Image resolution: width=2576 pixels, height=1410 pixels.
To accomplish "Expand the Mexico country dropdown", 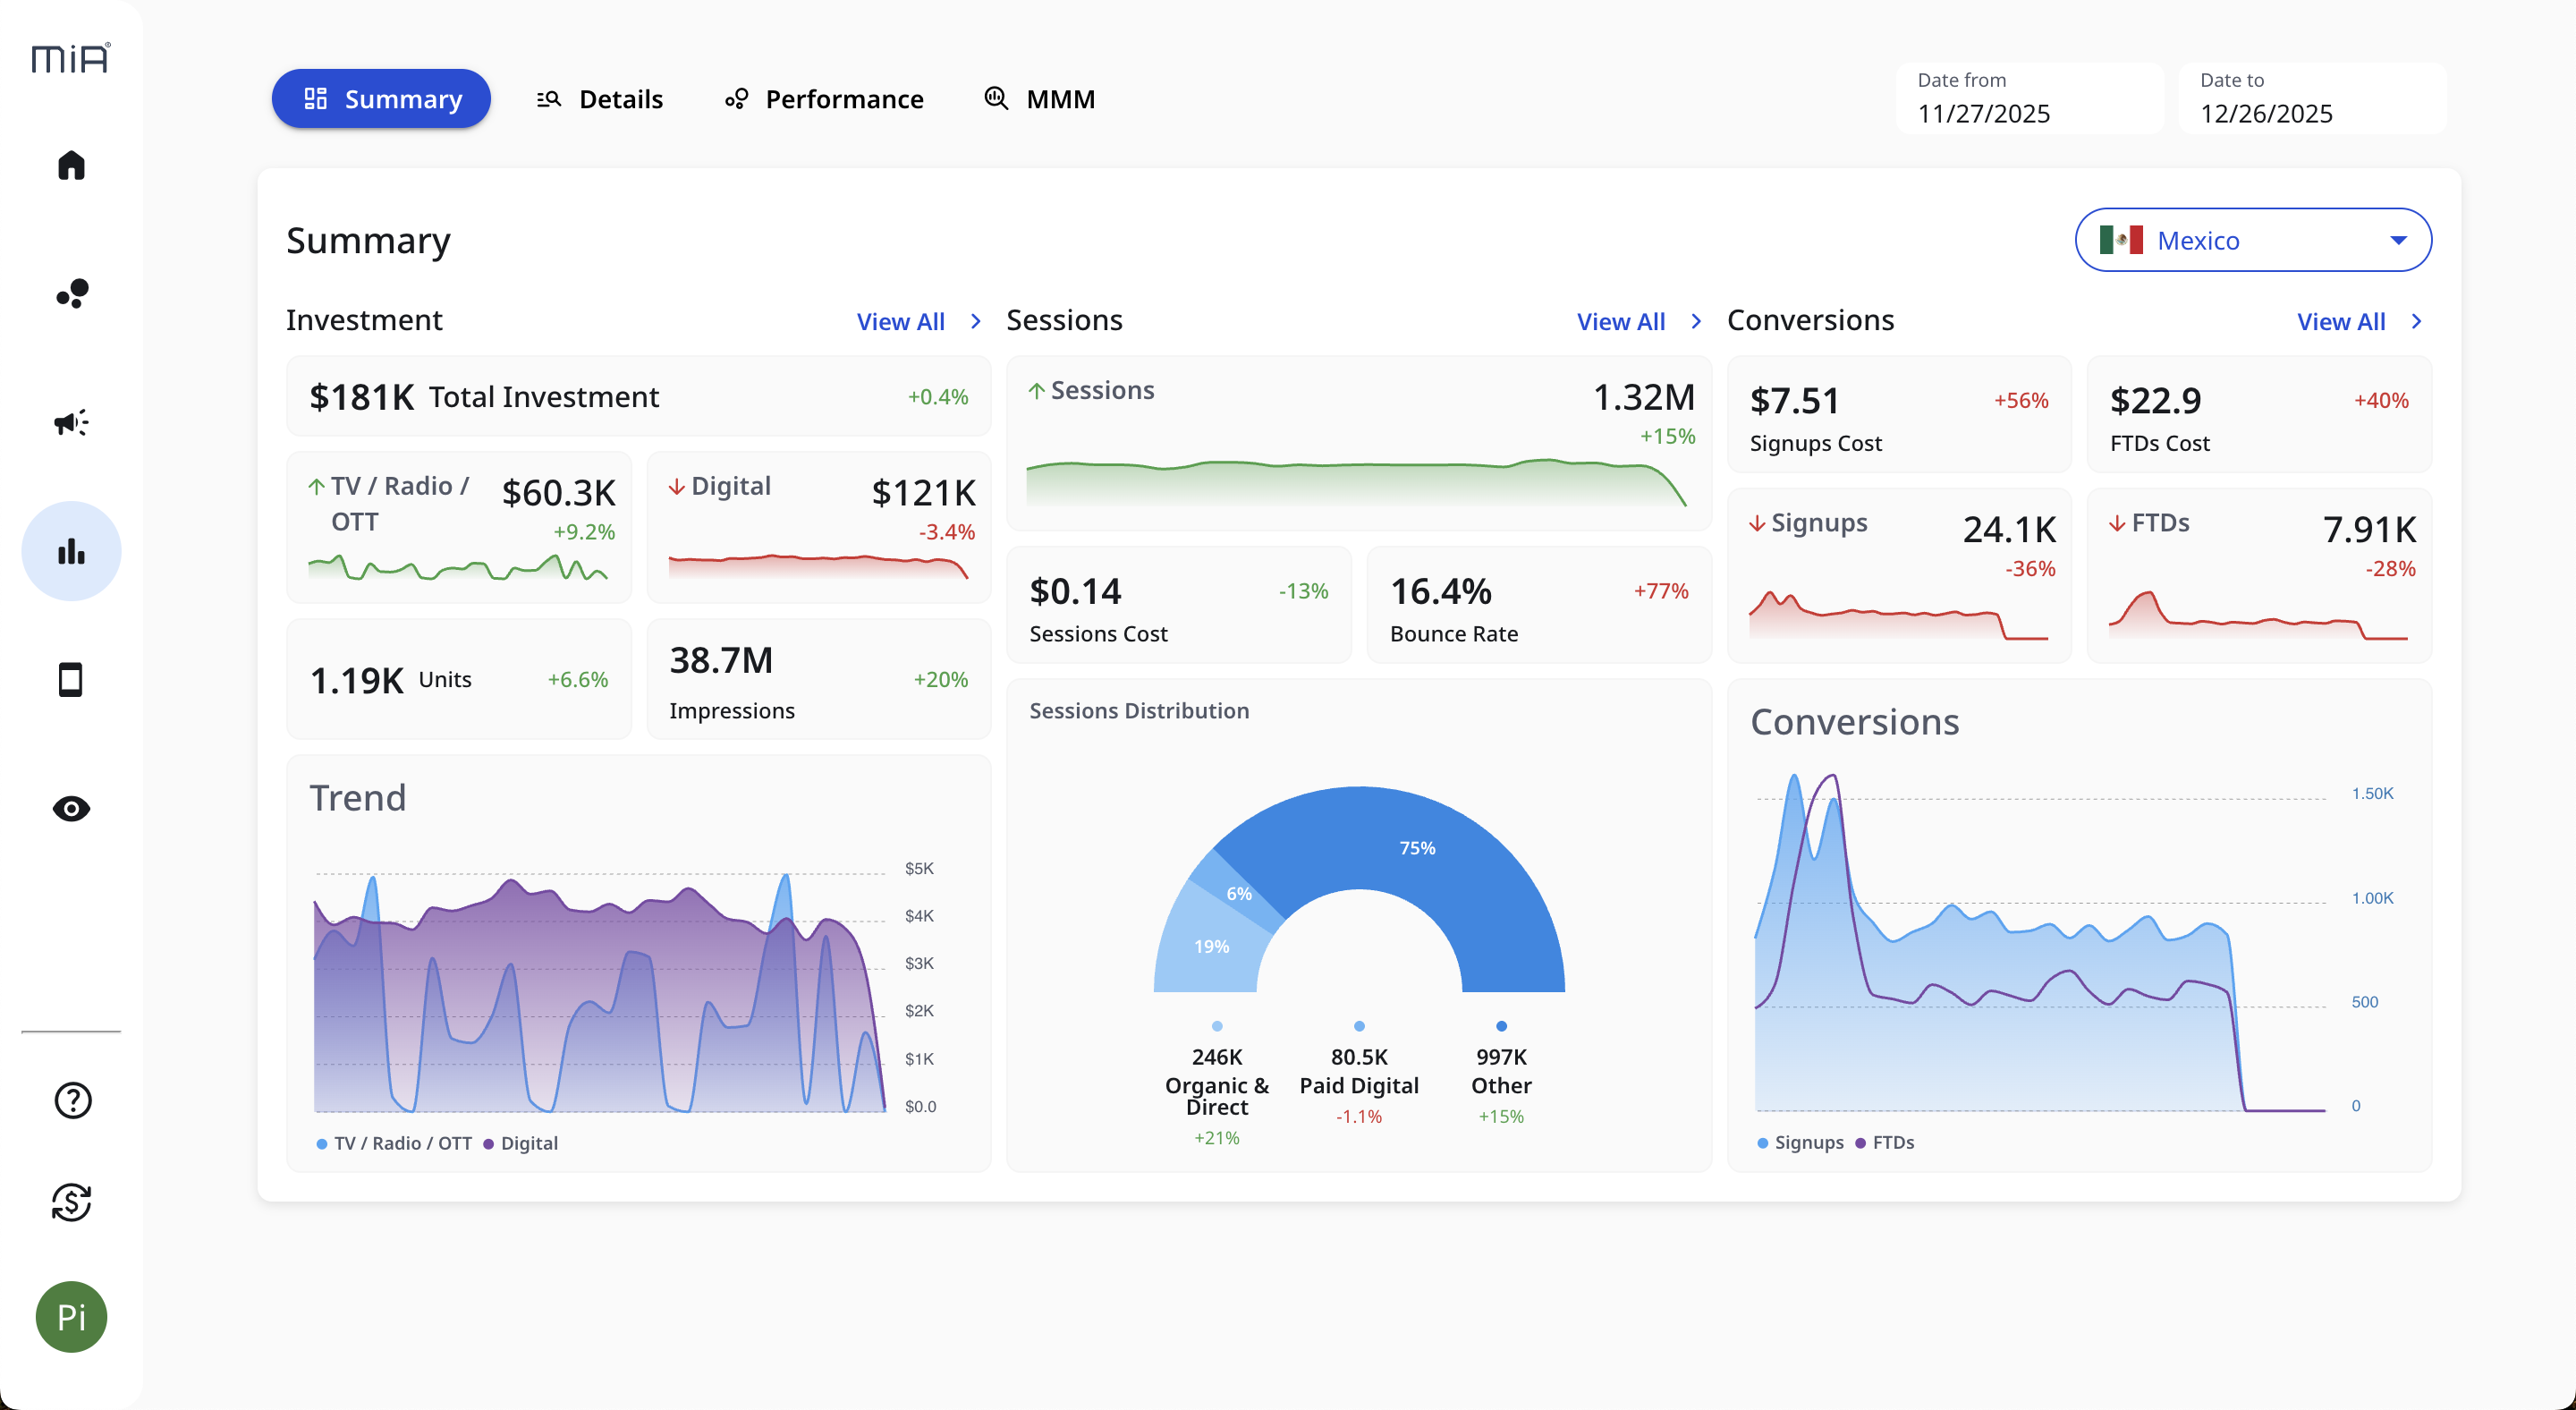I will 2253,240.
